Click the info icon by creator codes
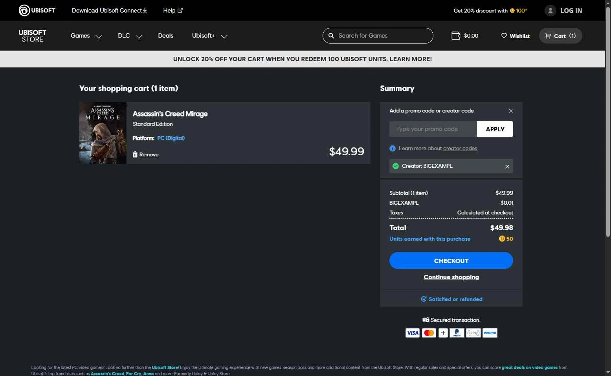The width and height of the screenshot is (611, 376). 393,148
